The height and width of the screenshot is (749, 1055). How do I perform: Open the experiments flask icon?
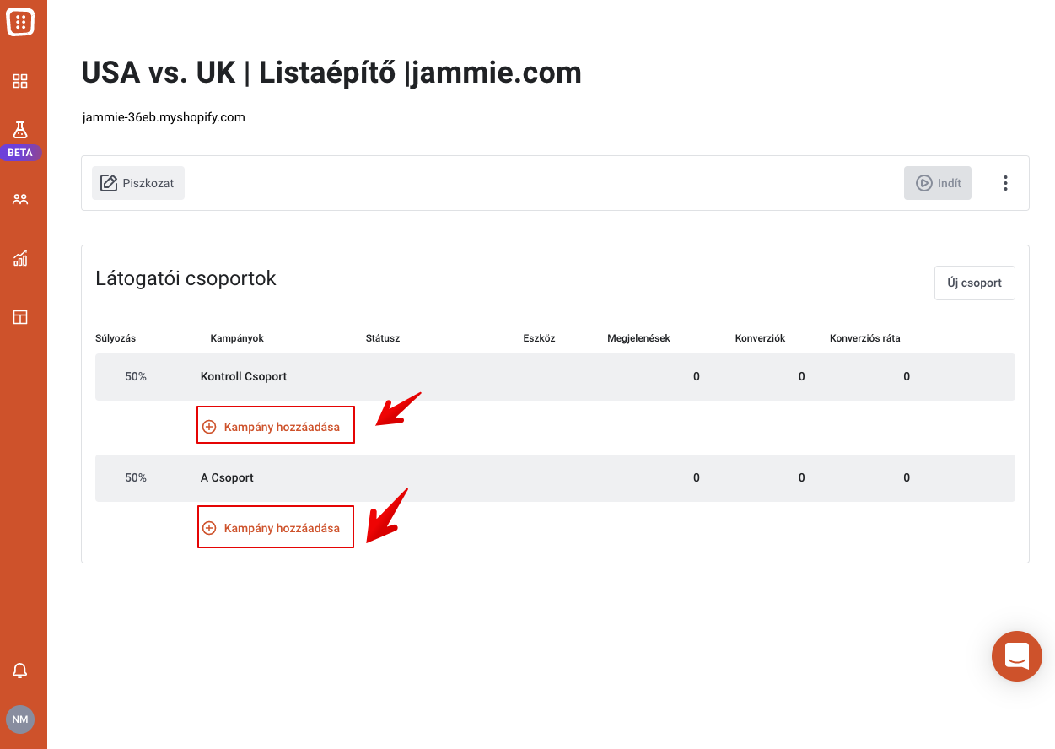click(x=20, y=130)
